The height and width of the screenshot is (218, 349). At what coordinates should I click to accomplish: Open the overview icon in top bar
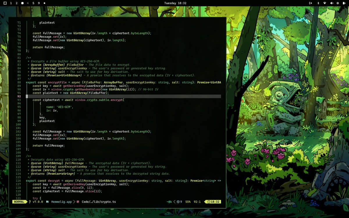point(5,3)
